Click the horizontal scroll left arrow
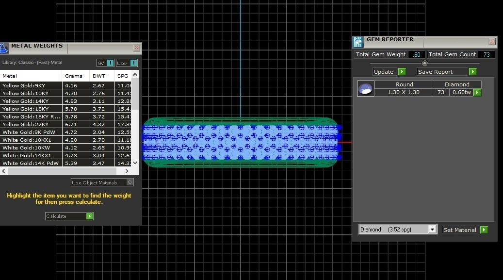Image resolution: width=503 pixels, height=280 pixels. tap(3, 171)
